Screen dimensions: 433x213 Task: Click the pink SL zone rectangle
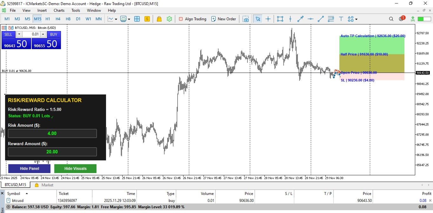point(372,76)
